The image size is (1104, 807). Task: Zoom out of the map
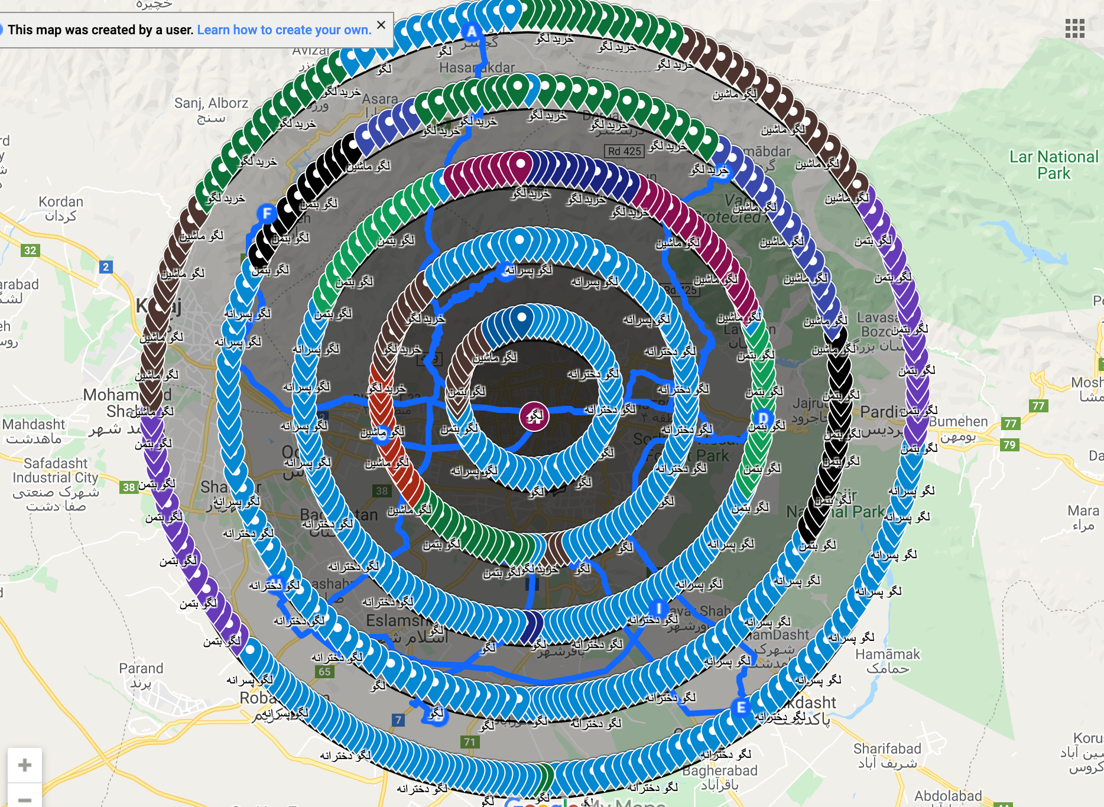[x=25, y=798]
